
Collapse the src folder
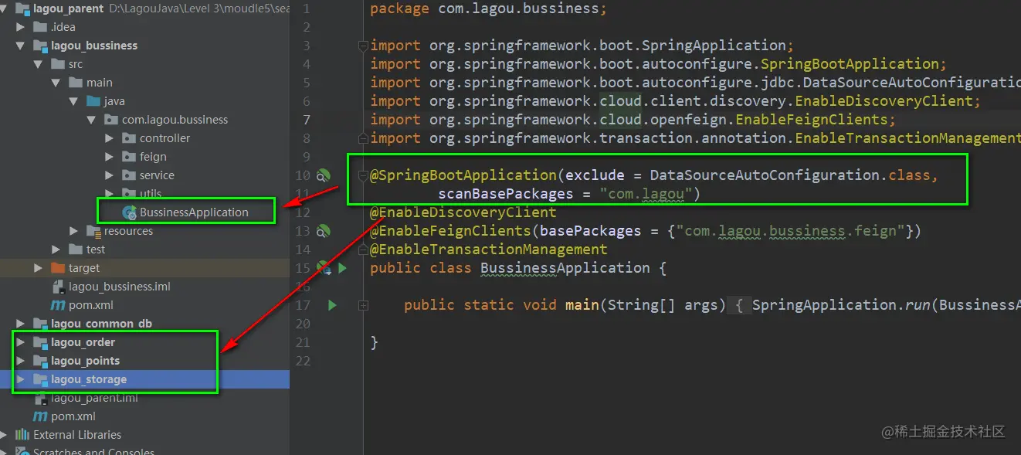[39, 64]
